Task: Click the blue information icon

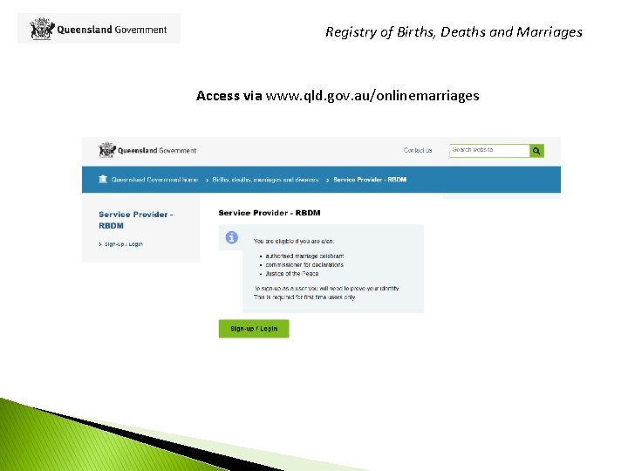Action: 231,237
